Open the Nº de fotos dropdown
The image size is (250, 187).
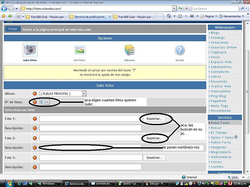(x=47, y=102)
